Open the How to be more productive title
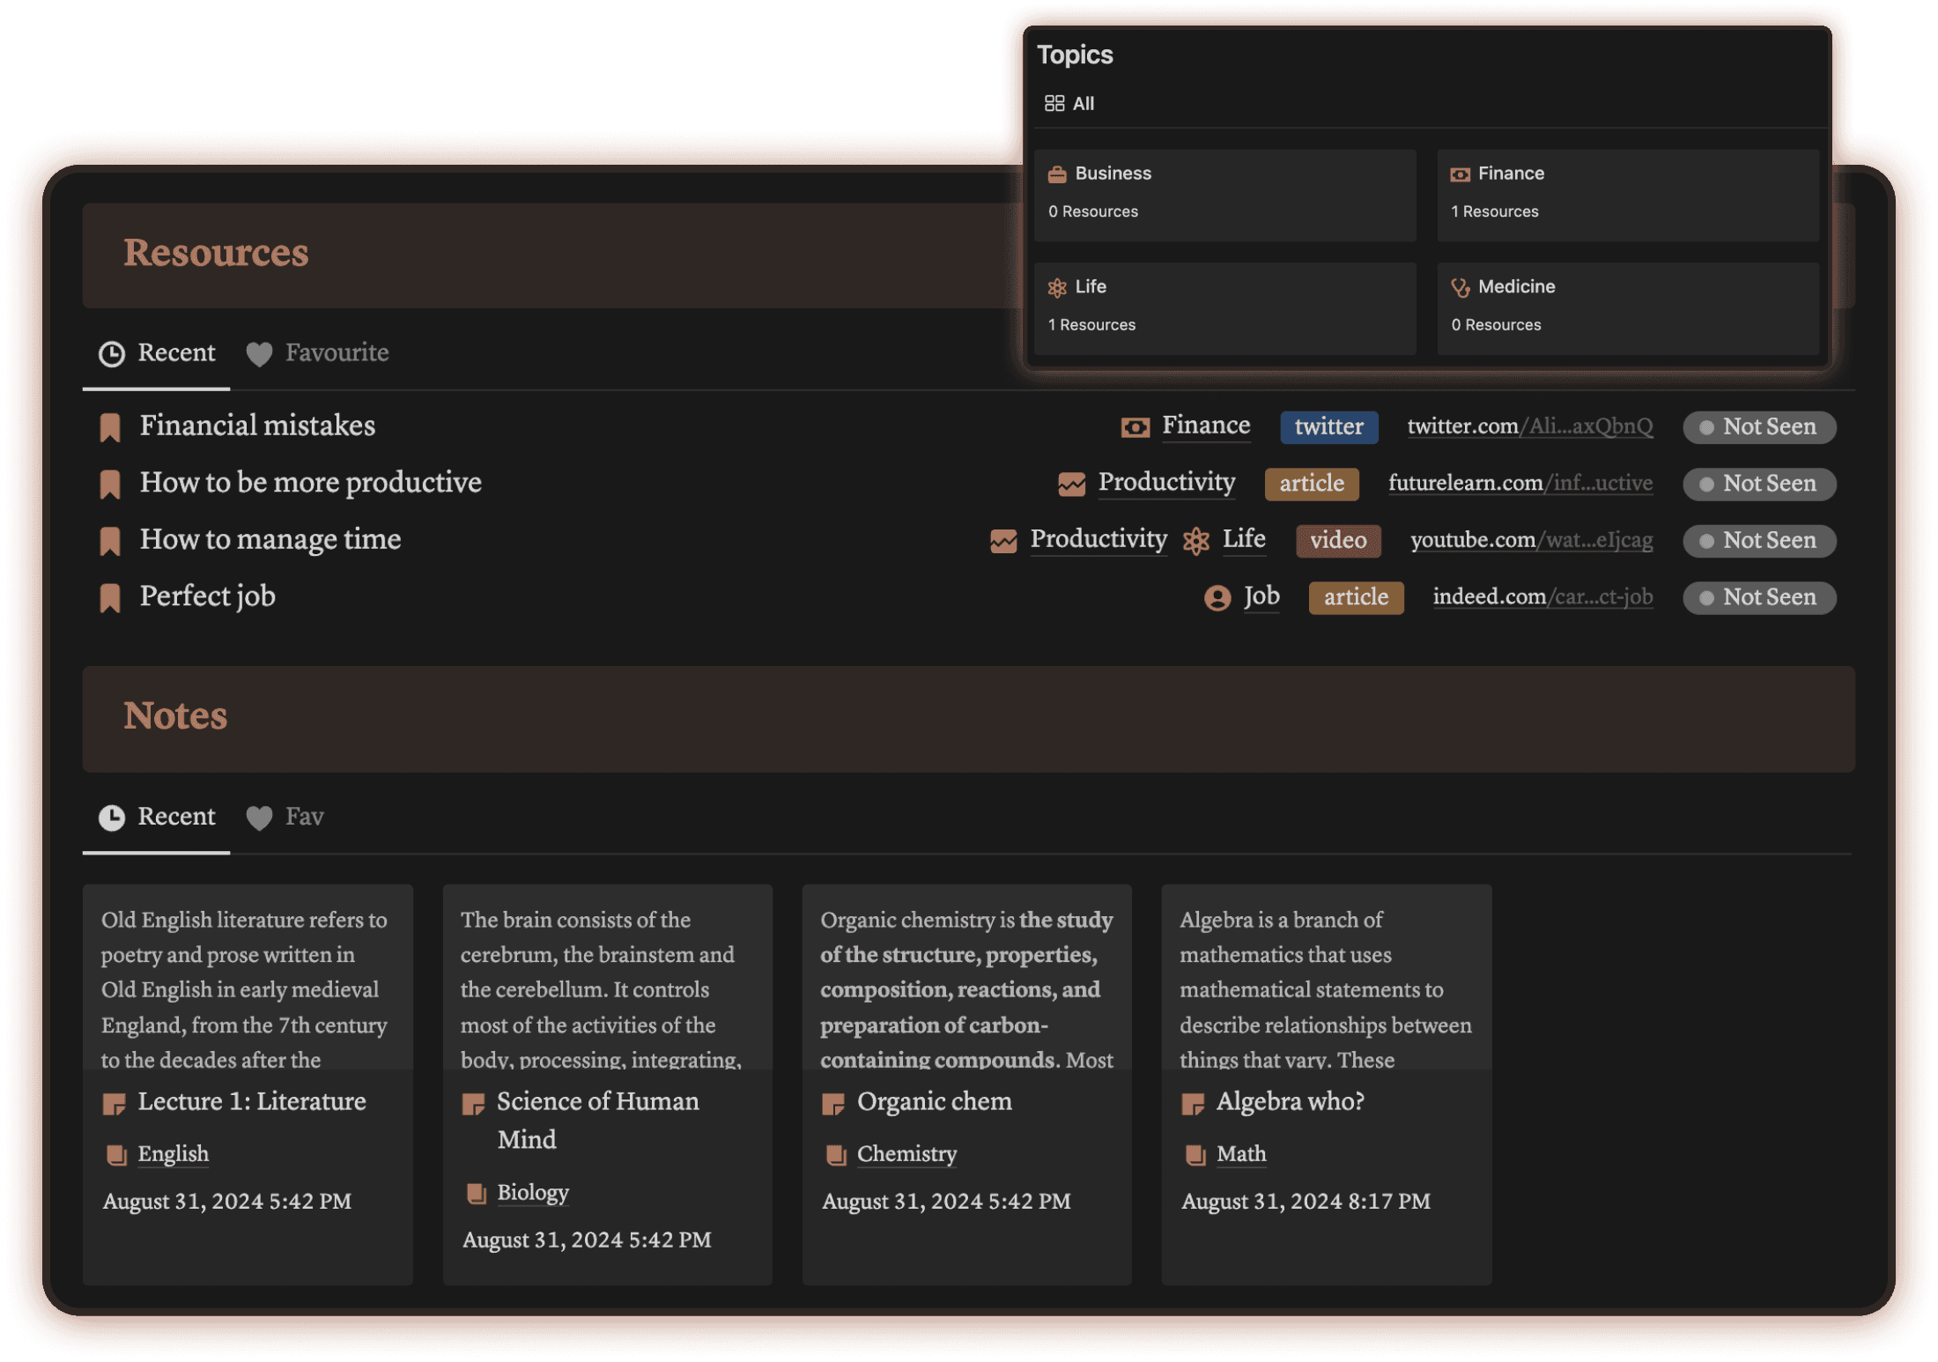The image size is (1938, 1362). tap(310, 484)
